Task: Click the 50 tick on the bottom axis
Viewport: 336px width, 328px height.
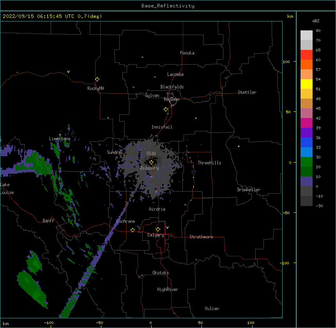Action: (200, 323)
